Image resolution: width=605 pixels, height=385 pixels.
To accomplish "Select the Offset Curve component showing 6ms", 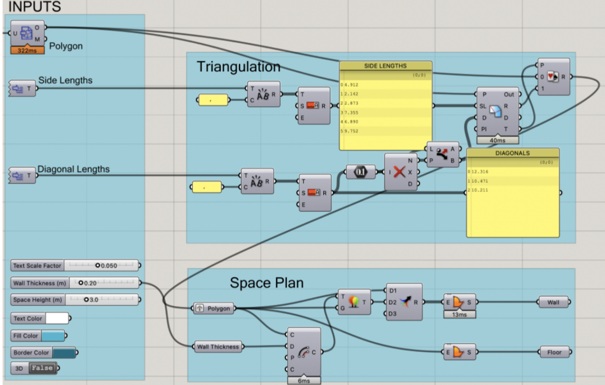I will (x=304, y=352).
